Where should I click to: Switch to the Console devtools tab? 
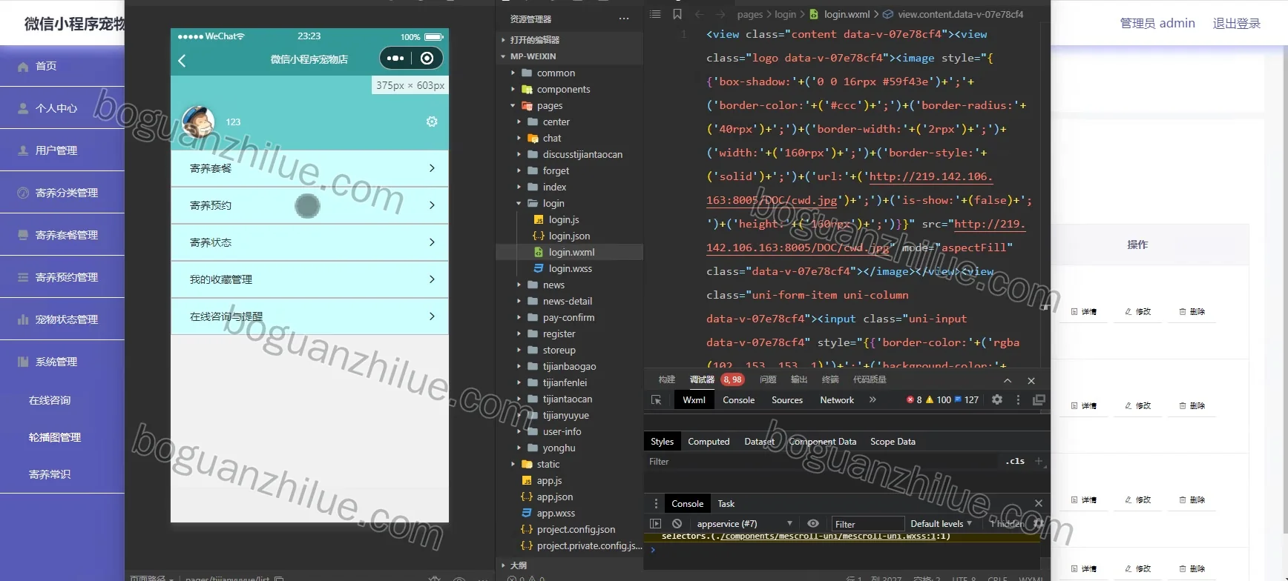tap(738, 399)
